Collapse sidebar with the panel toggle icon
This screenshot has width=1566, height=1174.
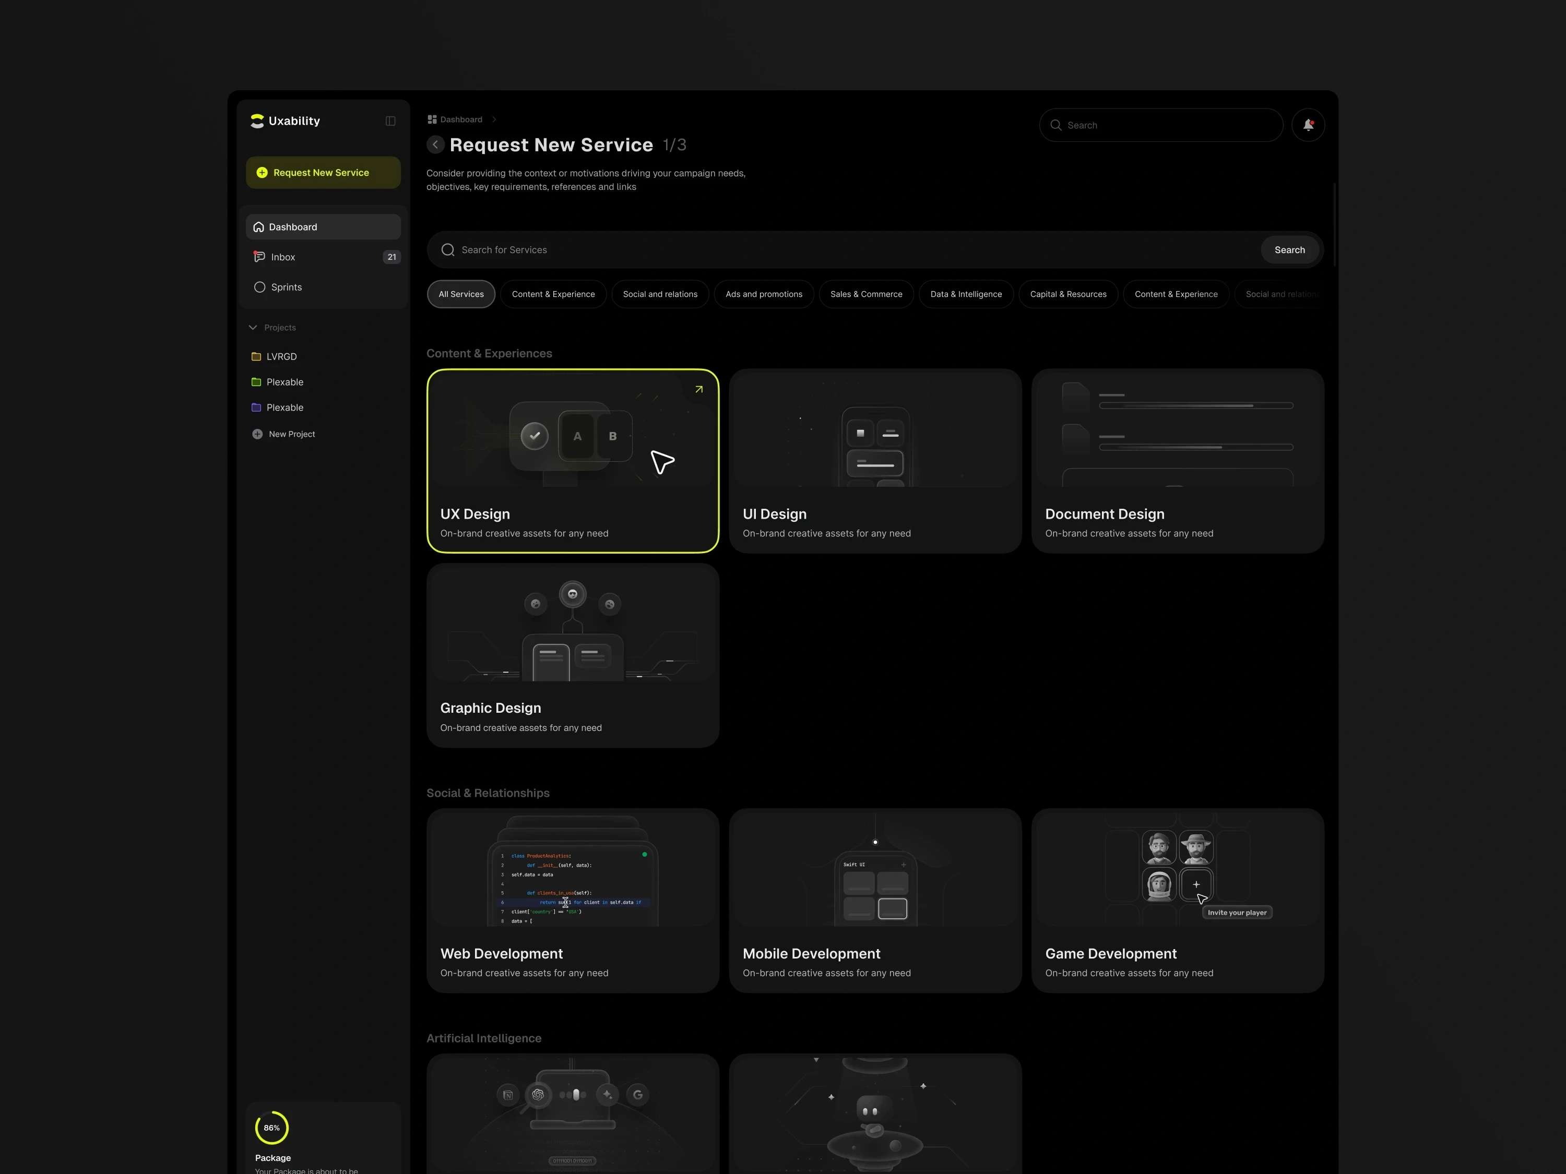tap(390, 121)
